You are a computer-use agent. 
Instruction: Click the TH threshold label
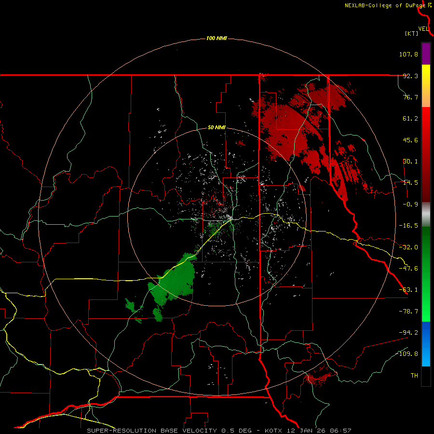tap(414, 376)
